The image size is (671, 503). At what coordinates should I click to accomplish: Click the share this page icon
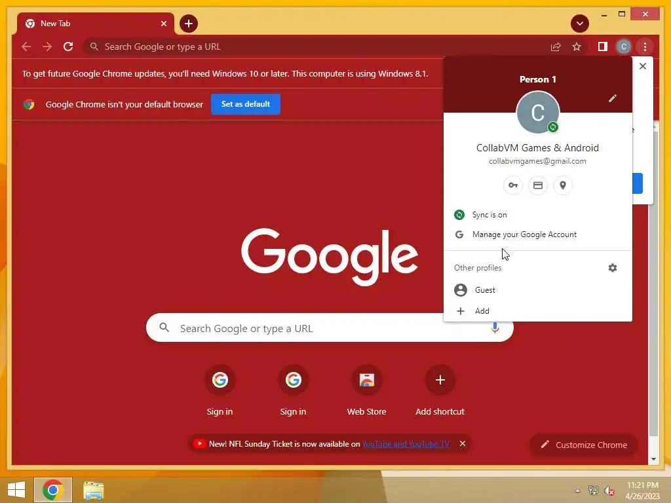[556, 47]
